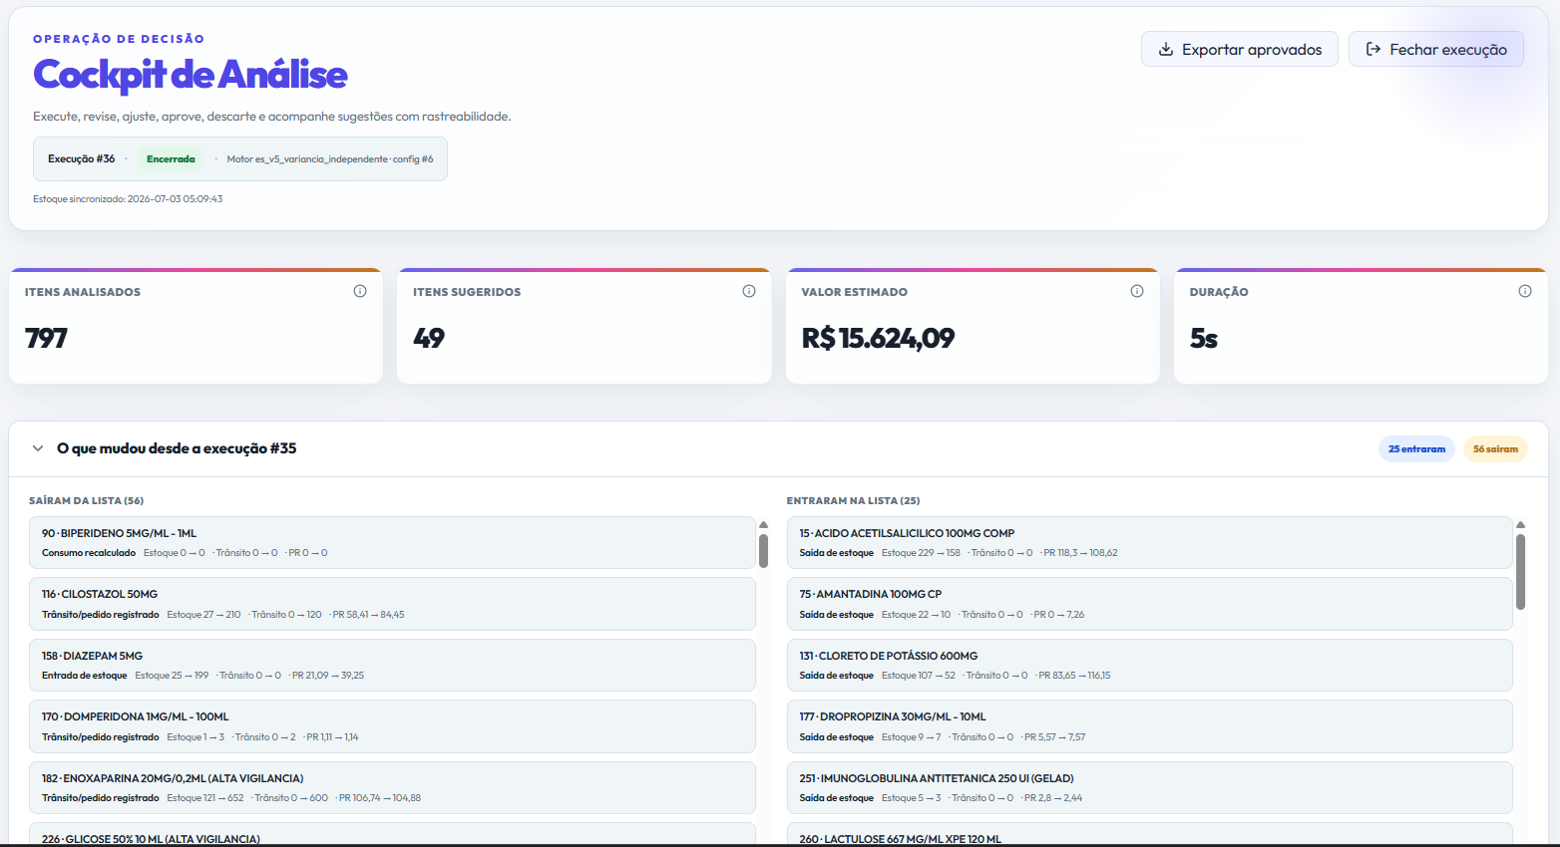Click info icon on Itens Sugeridos card
Viewport: 1560px width, 847px height.
click(x=749, y=291)
